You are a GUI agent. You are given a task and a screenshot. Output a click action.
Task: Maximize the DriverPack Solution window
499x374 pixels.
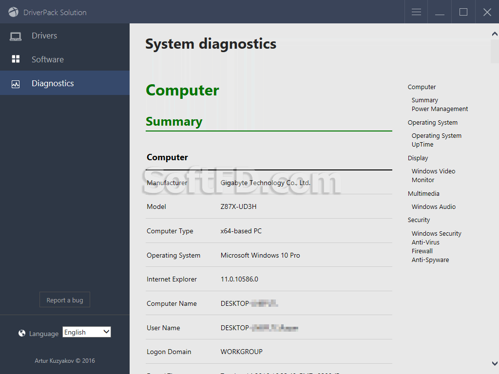463,12
